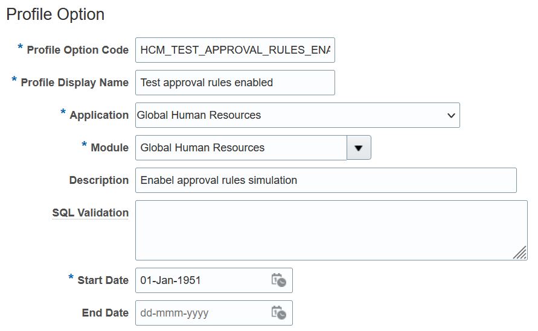This screenshot has height=331, width=538.
Task: Click the Start Date label
Action: (x=103, y=280)
